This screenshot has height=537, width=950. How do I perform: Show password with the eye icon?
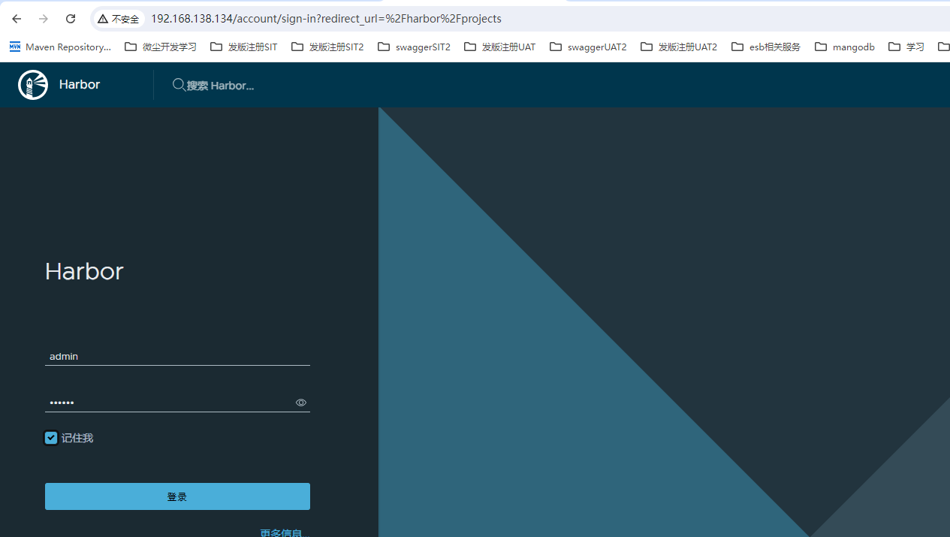coord(301,403)
